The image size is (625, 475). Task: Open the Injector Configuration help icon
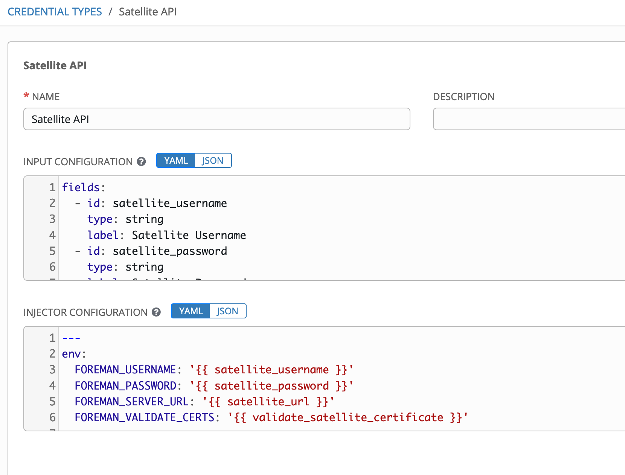(x=156, y=312)
